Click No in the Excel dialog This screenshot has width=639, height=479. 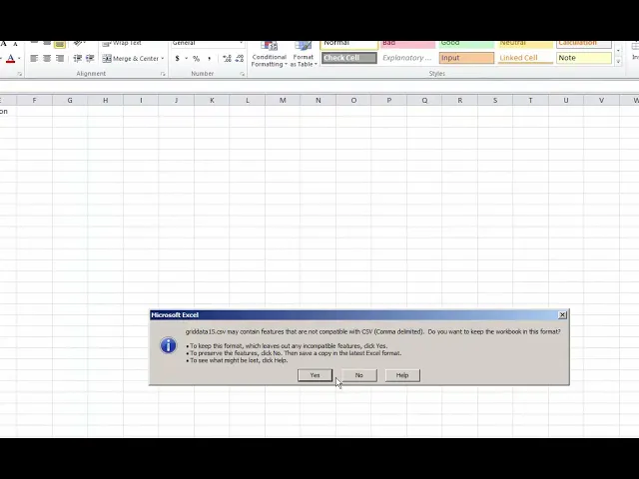point(358,375)
